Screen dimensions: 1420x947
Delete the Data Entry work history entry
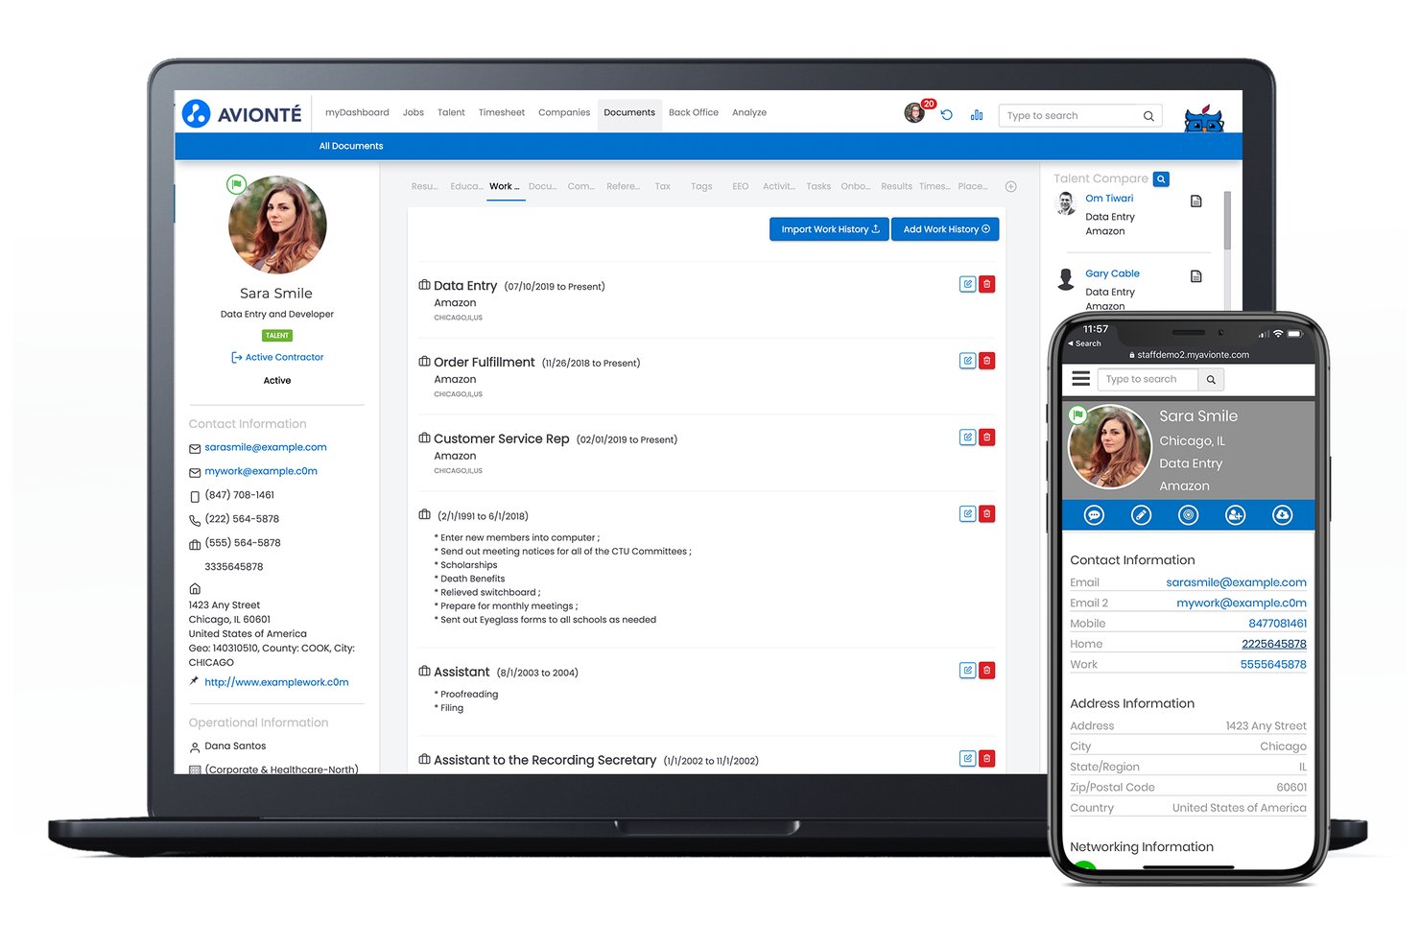click(x=986, y=284)
